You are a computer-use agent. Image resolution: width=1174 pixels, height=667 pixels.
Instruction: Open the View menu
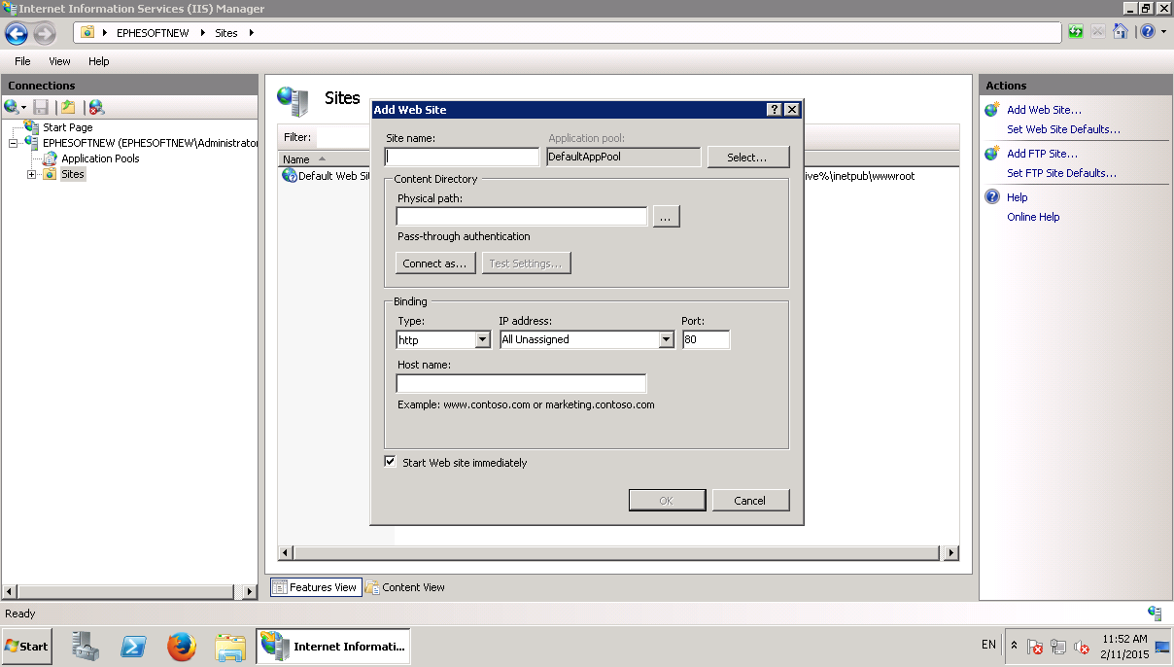coord(59,61)
